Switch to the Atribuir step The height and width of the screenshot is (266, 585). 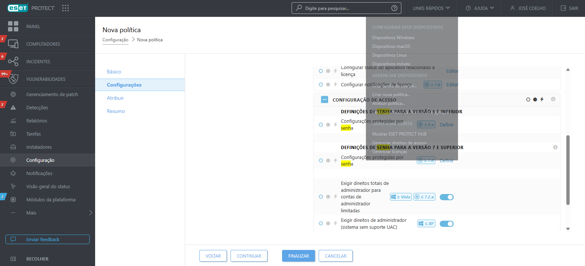pyautogui.click(x=115, y=98)
